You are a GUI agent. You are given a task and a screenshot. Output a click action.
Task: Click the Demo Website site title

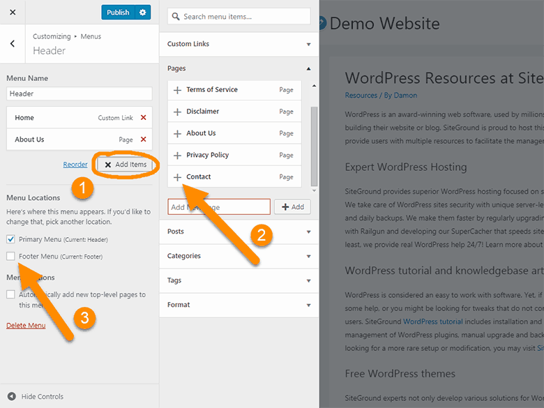[384, 24]
